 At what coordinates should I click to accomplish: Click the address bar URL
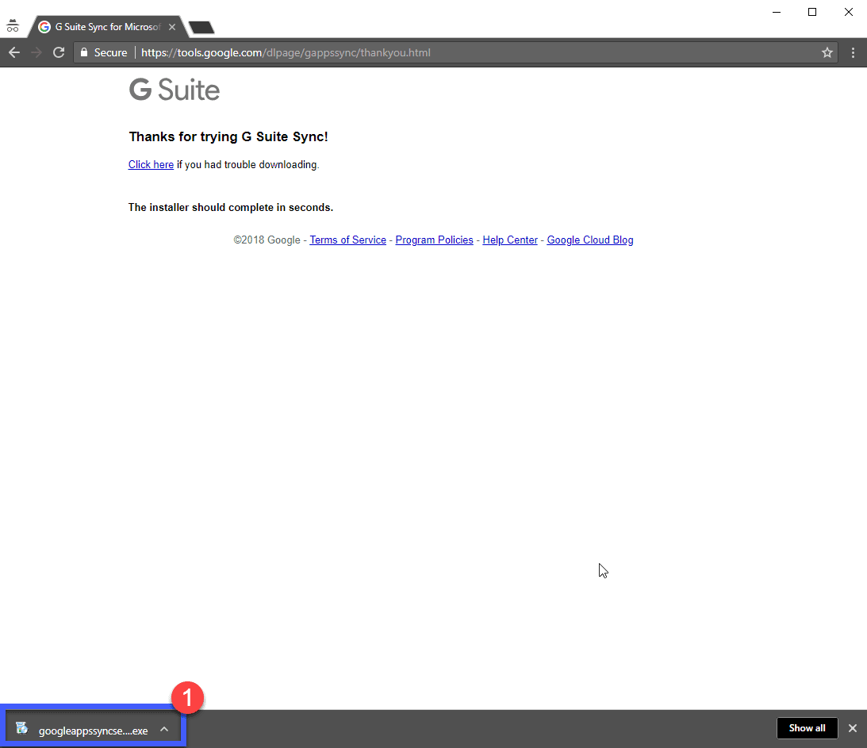(286, 52)
